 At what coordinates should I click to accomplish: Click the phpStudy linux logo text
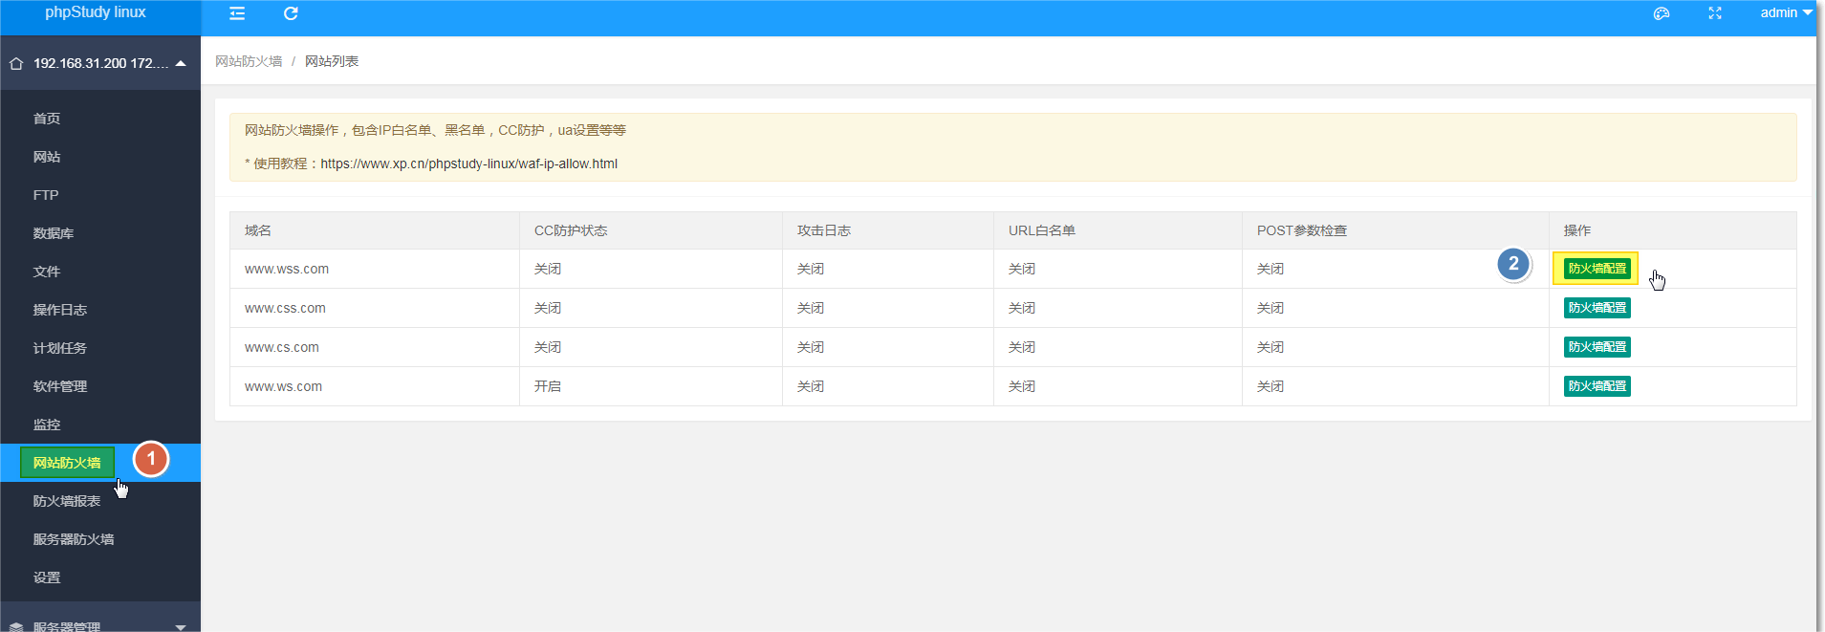click(96, 12)
